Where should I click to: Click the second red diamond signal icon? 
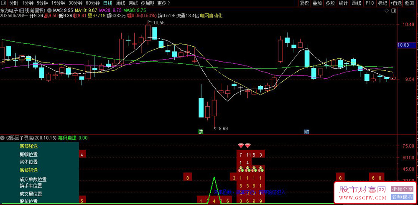247,145
